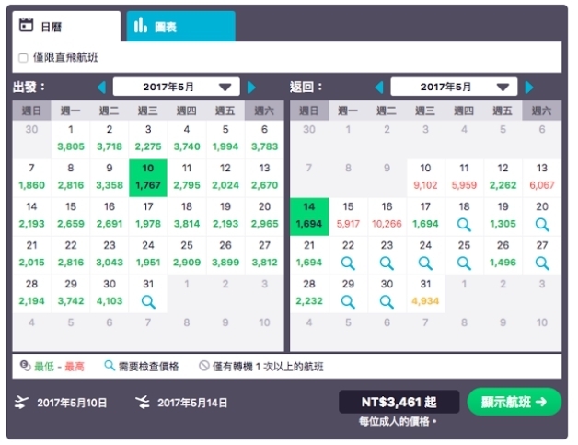This screenshot has width=578, height=445.
Task: Select return May 26 priced 1,496
Action: (503, 255)
